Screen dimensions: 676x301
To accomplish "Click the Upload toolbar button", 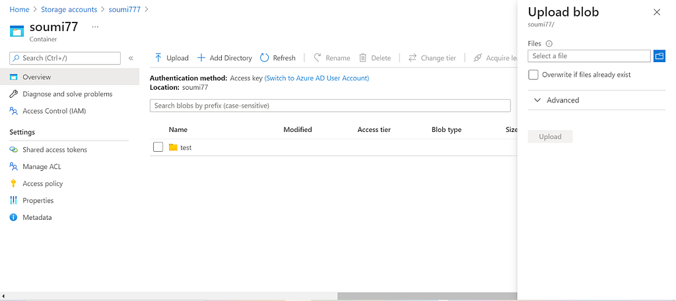I will pyautogui.click(x=172, y=58).
